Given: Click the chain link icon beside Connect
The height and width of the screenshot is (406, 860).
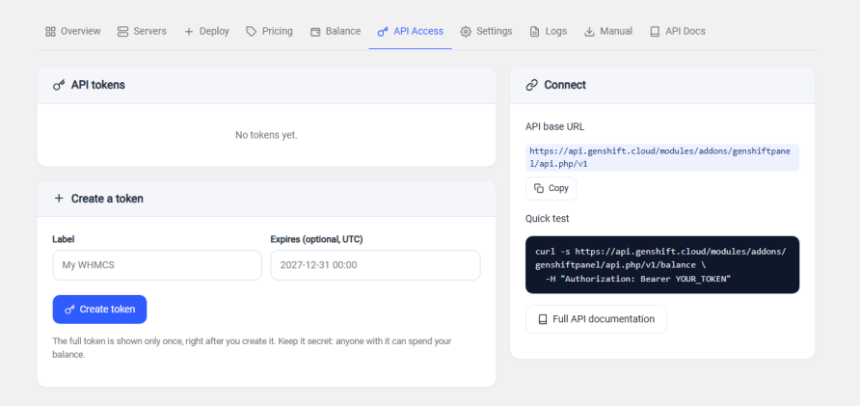Looking at the screenshot, I should pos(531,85).
